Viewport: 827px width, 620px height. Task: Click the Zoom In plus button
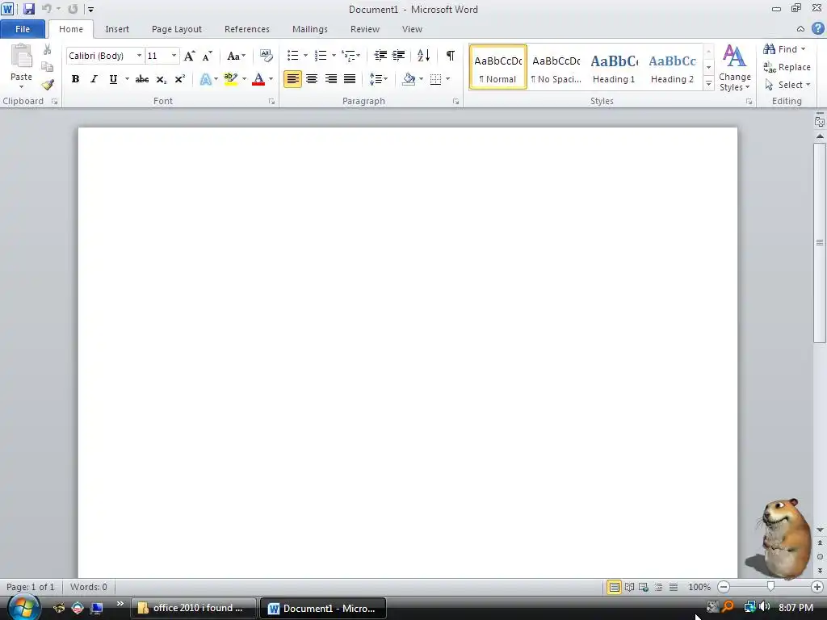click(x=817, y=587)
